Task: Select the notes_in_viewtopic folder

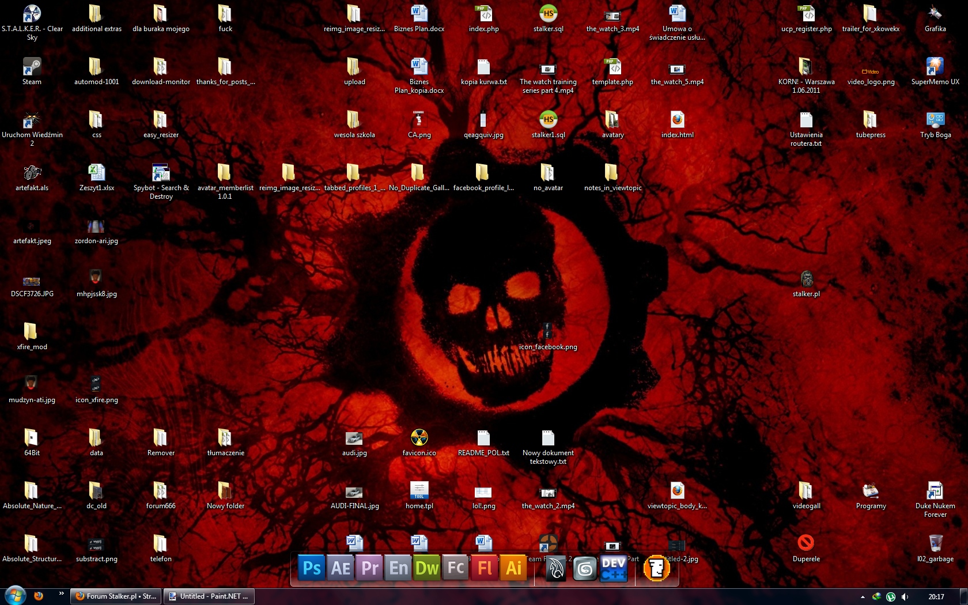Action: (x=612, y=177)
